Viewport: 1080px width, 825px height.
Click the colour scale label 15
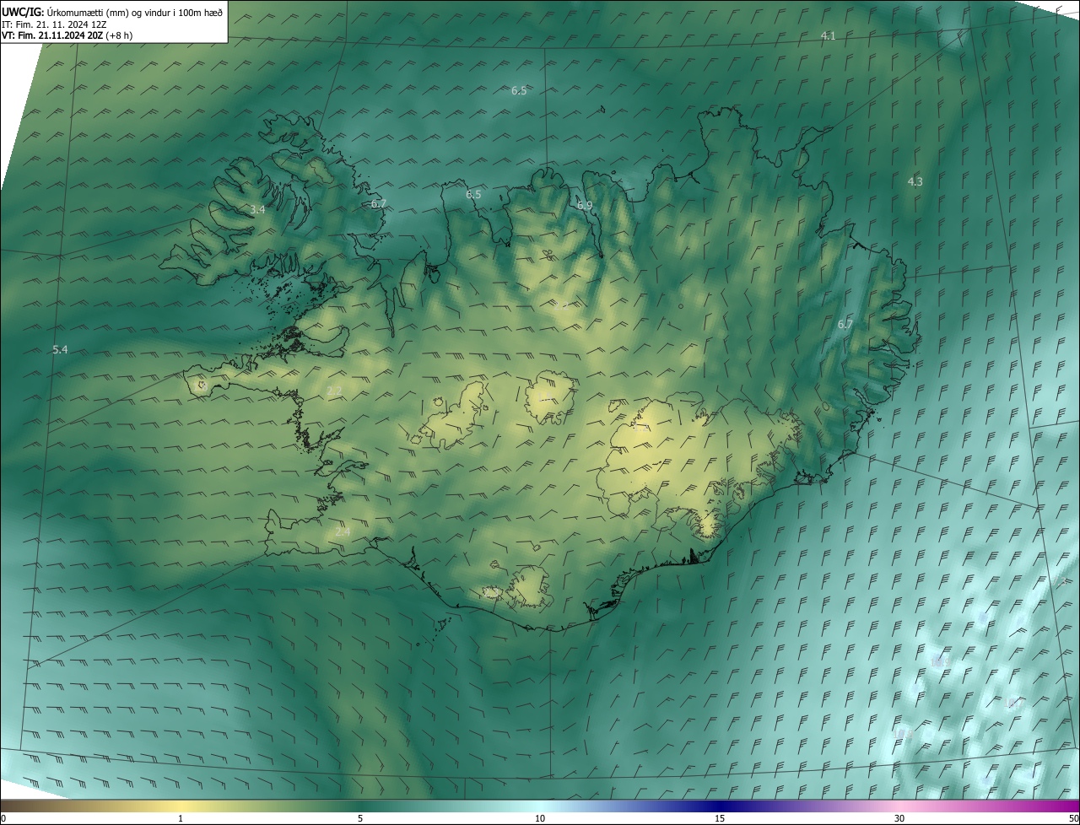point(720,818)
